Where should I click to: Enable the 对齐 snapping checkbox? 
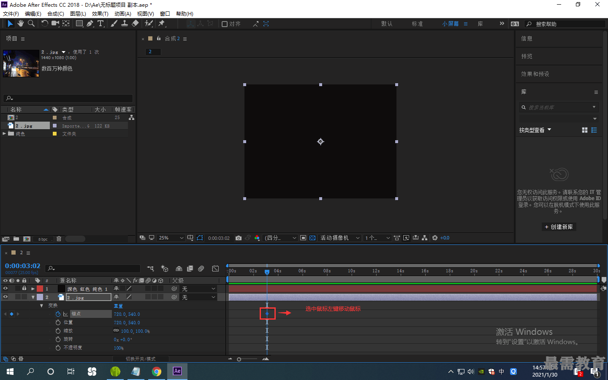click(x=225, y=24)
